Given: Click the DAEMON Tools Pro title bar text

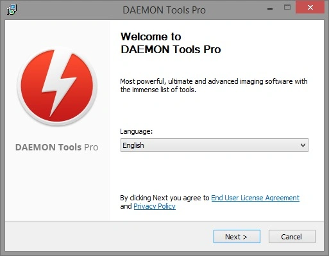Looking at the screenshot, I should click(164, 10).
